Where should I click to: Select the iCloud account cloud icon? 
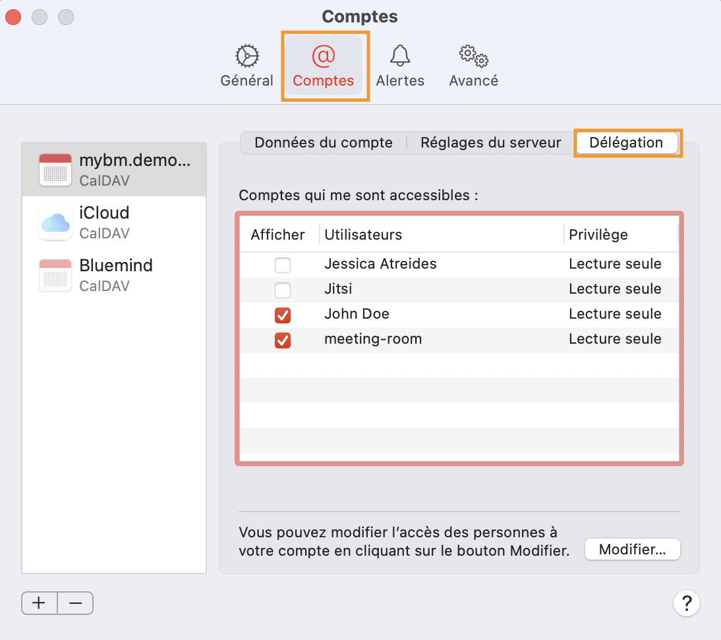(55, 223)
